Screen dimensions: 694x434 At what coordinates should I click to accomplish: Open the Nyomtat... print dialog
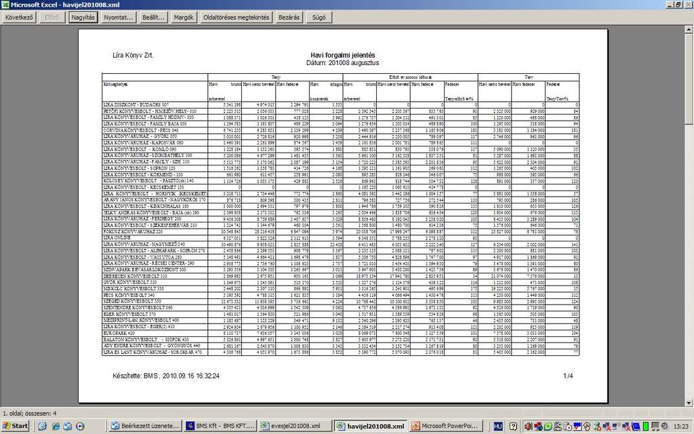[x=118, y=17]
